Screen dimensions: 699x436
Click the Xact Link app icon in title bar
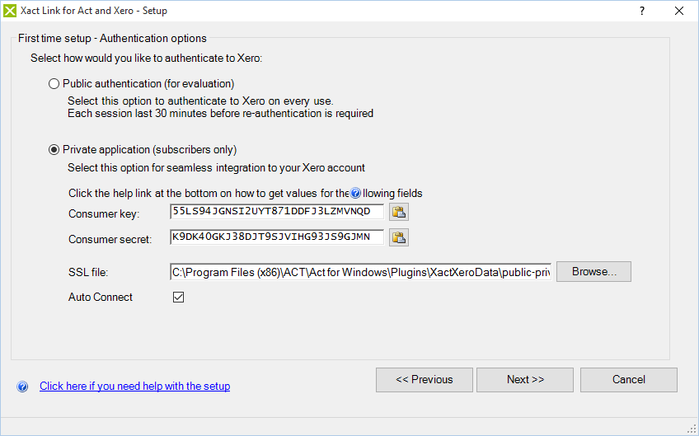11,11
